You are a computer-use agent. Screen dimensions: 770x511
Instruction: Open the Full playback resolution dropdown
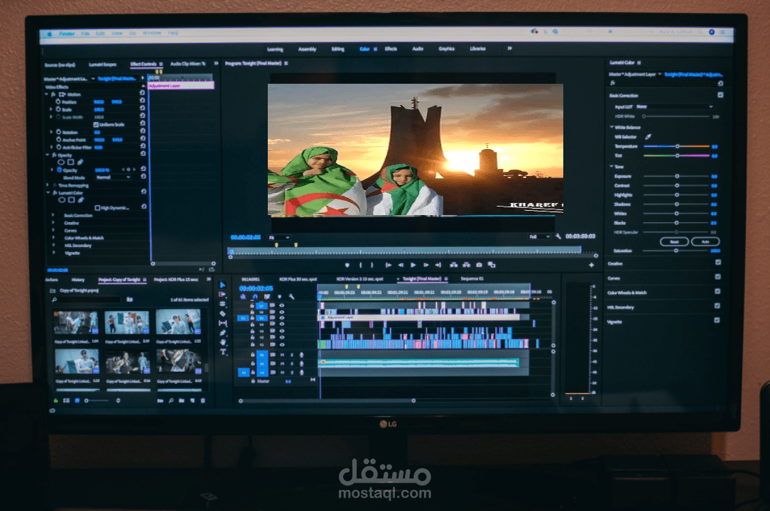click(539, 237)
